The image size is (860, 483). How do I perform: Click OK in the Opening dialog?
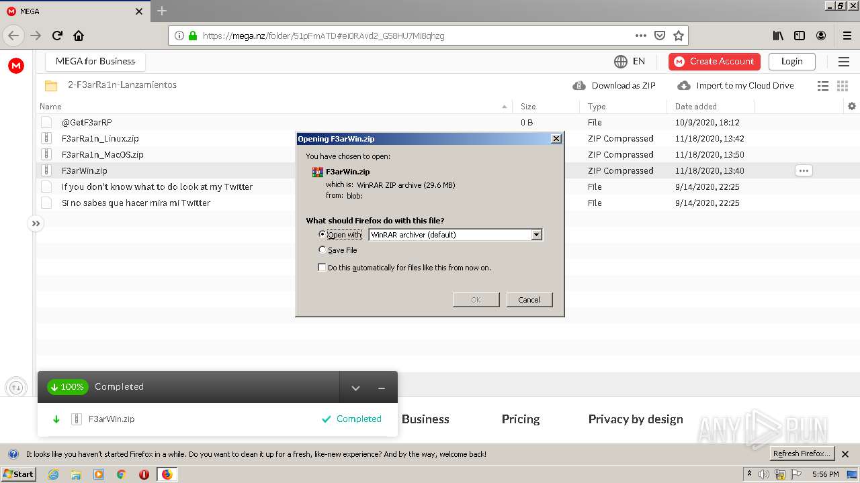point(476,300)
